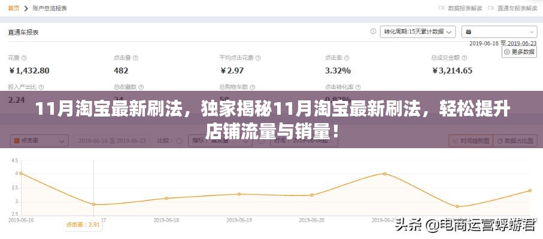Click the help icon beside 点击转化率
Screen dimensions: 543x239
point(358,87)
